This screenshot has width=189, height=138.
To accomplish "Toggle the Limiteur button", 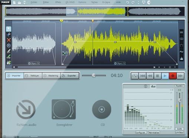I will pos(179,132).
